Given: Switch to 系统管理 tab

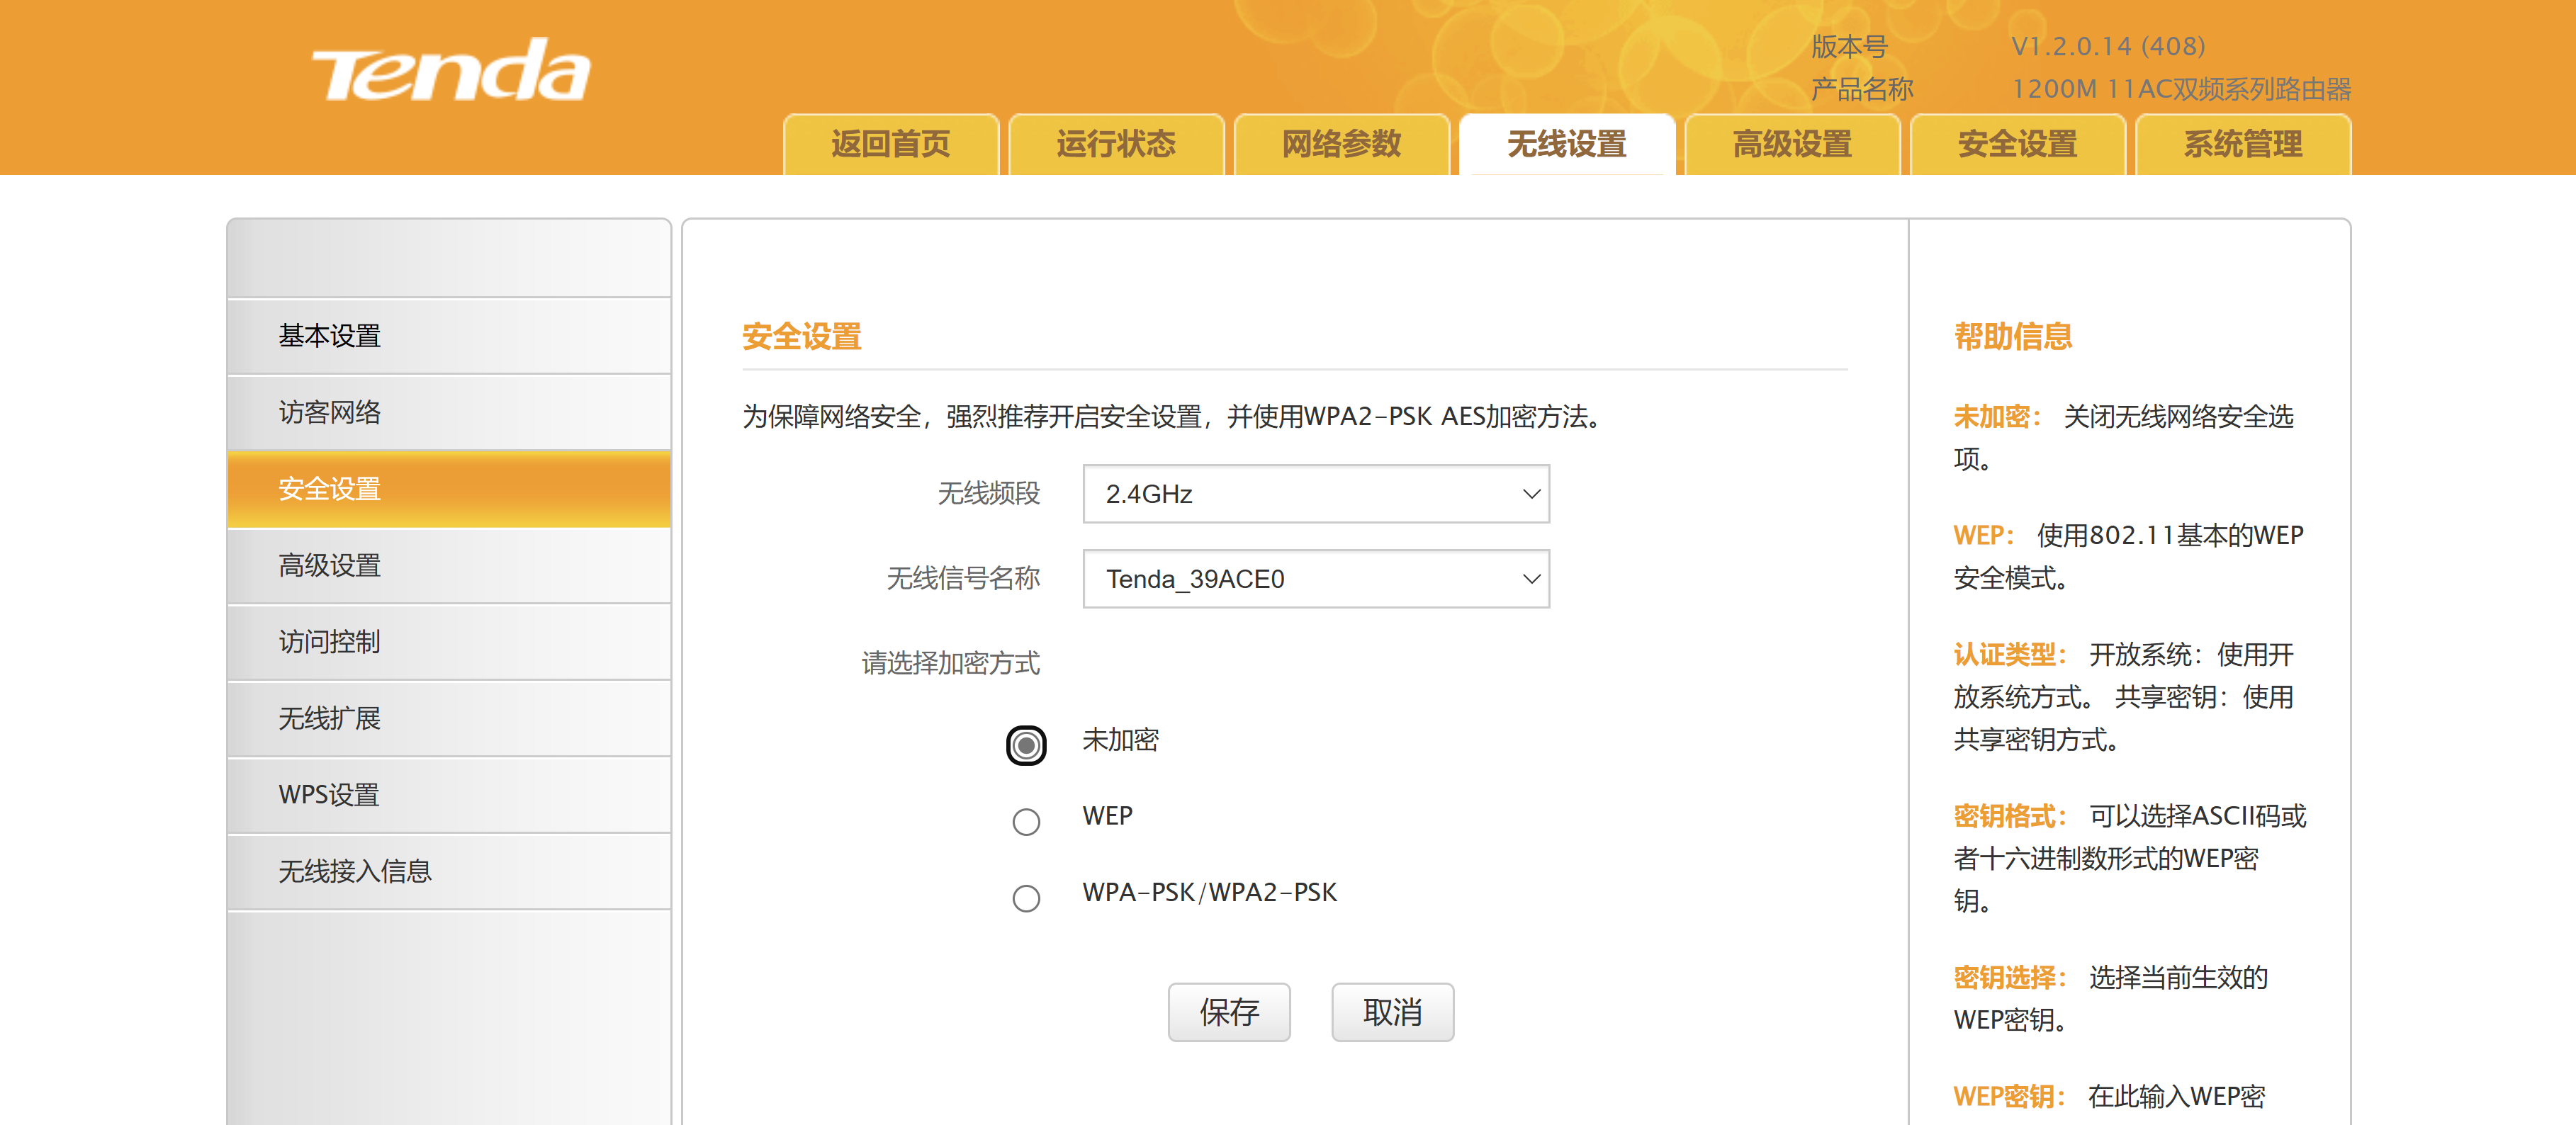Looking at the screenshot, I should click(x=2242, y=145).
